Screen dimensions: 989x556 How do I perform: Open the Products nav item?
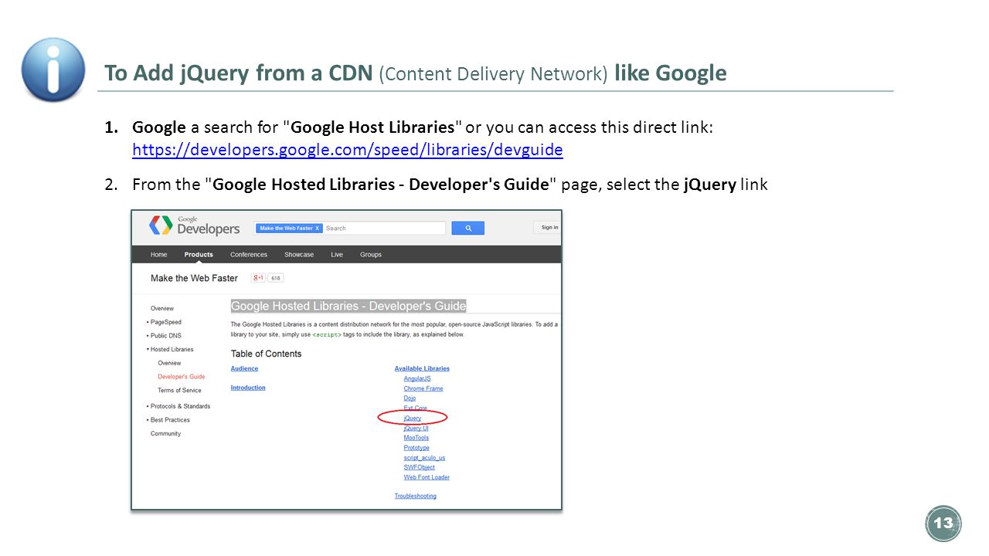pyautogui.click(x=199, y=255)
